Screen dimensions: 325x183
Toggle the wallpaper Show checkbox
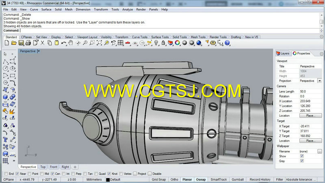point(302,156)
